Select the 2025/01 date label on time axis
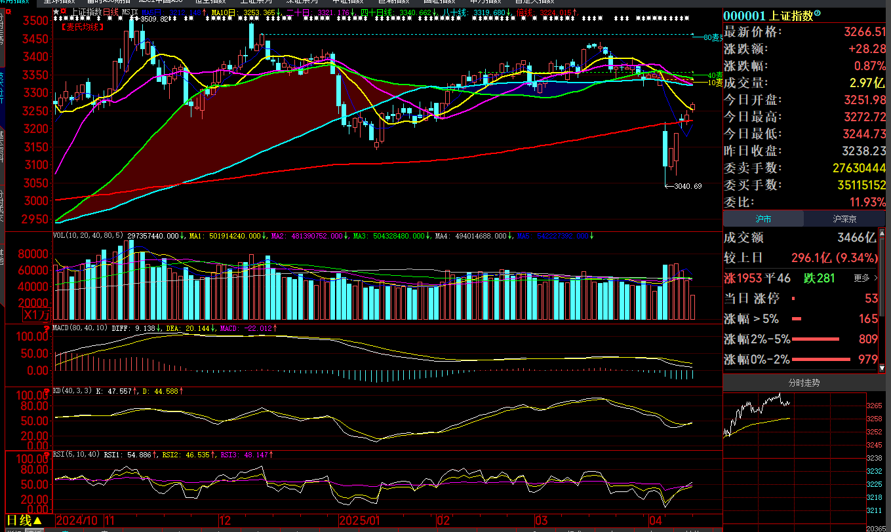The image size is (891, 532). tap(359, 520)
